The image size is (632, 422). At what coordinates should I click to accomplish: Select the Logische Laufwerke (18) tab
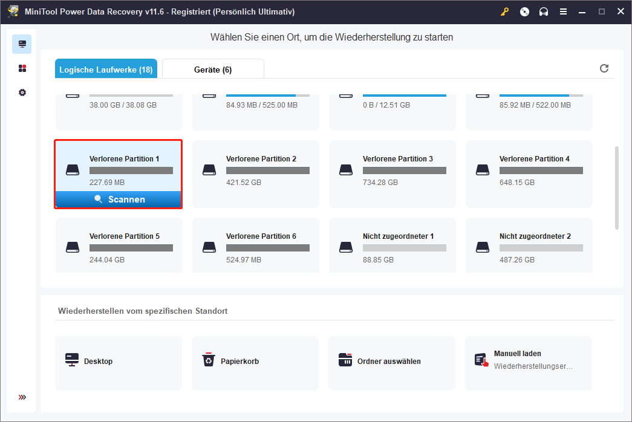(x=106, y=70)
